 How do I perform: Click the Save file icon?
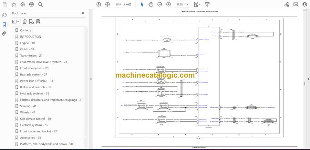point(4,4)
